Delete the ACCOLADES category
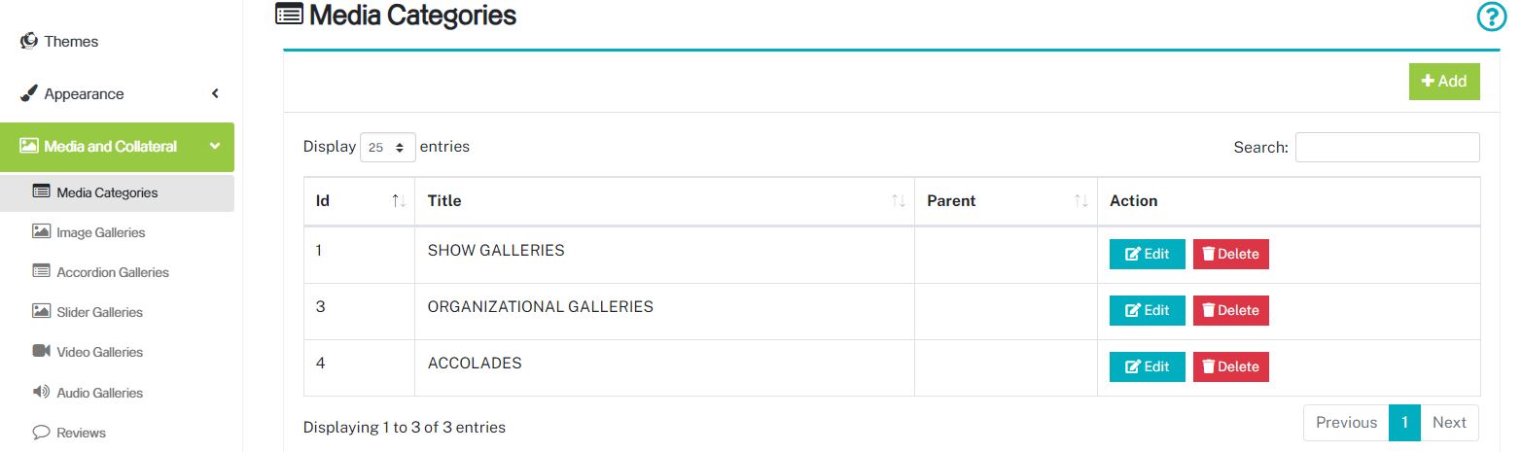This screenshot has width=1522, height=452. tap(1231, 366)
